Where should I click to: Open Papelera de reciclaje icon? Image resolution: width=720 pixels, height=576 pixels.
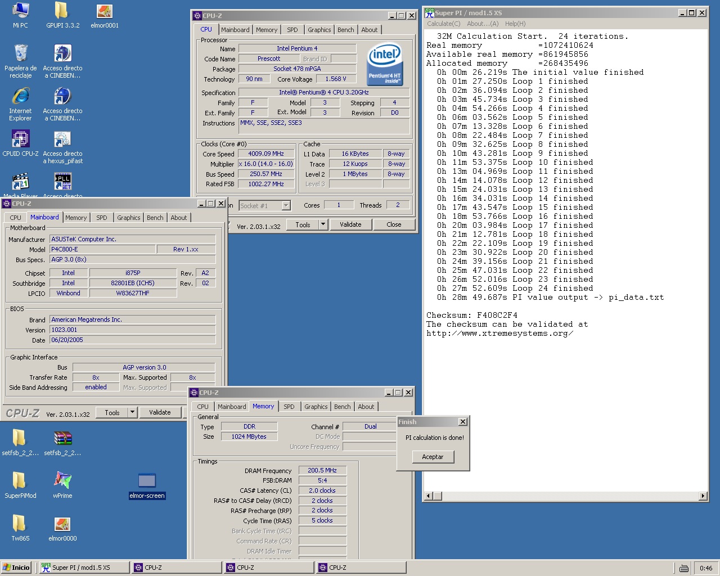coord(21,62)
